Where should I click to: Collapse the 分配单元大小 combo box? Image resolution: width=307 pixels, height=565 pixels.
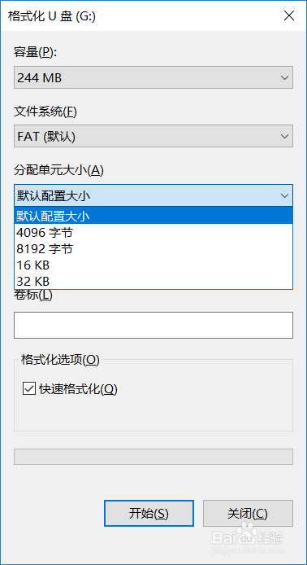coord(153,195)
